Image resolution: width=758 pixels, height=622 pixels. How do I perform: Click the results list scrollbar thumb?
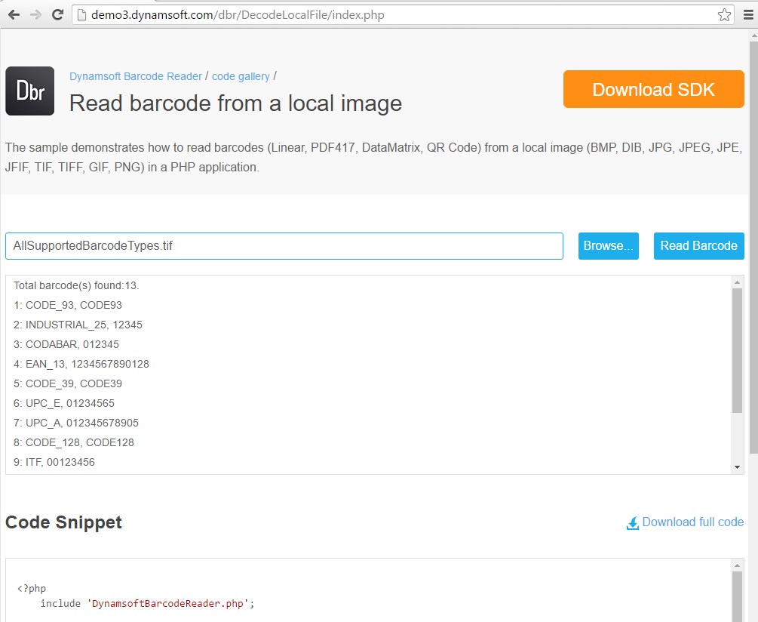pyautogui.click(x=737, y=350)
